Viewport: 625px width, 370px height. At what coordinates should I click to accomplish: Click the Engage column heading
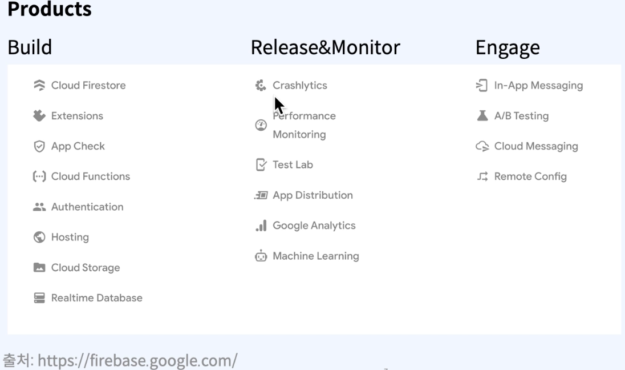[x=508, y=48]
